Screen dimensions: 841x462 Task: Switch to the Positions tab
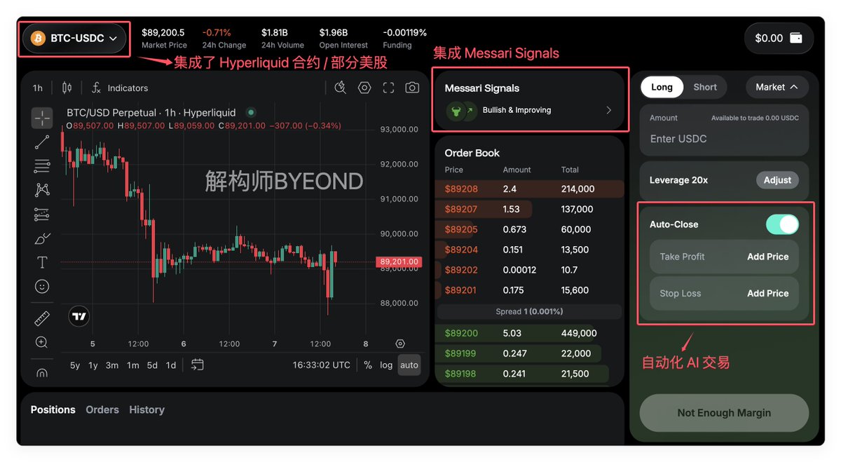point(53,409)
